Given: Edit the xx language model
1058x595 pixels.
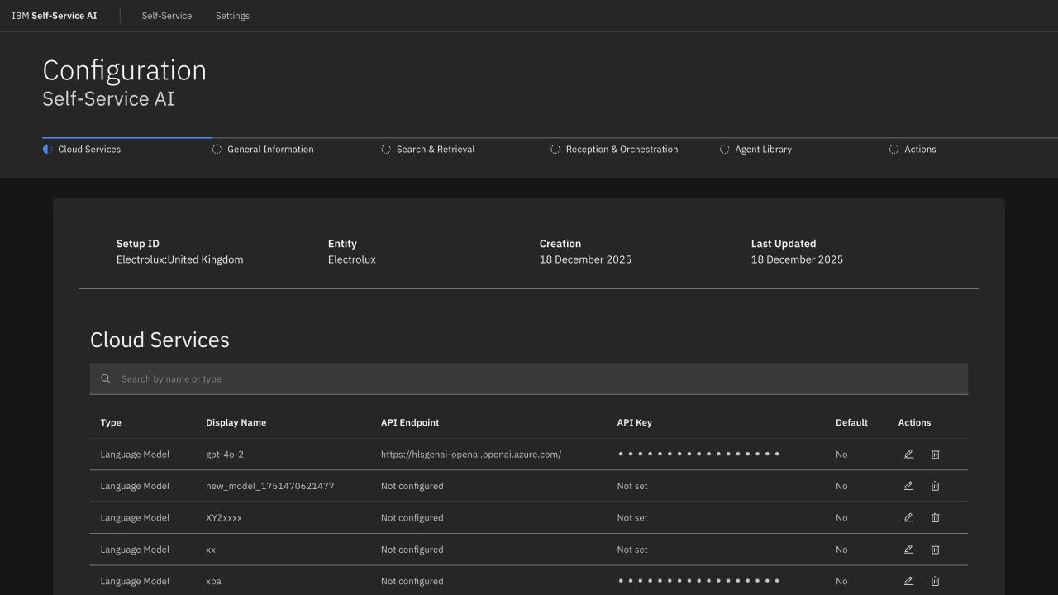Looking at the screenshot, I should (x=908, y=550).
